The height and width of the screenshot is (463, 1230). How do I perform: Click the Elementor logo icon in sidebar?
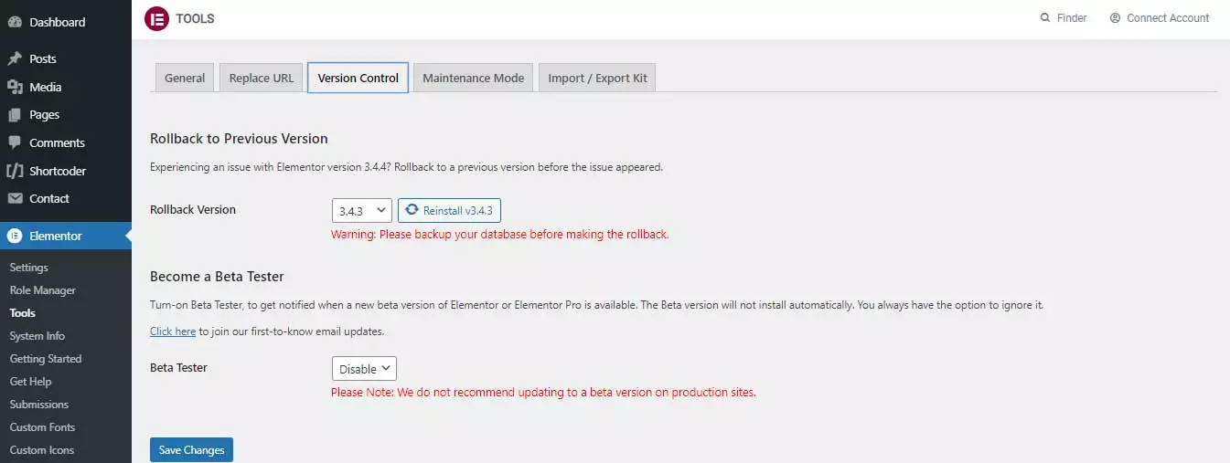click(x=15, y=236)
